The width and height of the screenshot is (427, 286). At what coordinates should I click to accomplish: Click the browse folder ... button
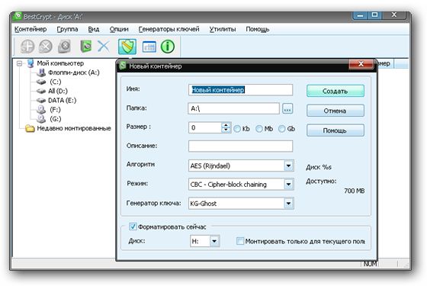click(x=287, y=108)
